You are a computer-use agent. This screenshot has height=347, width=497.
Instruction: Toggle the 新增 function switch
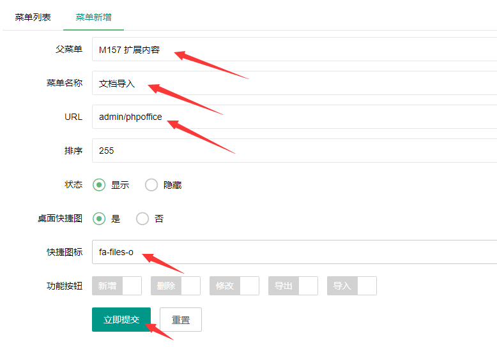pyautogui.click(x=117, y=286)
